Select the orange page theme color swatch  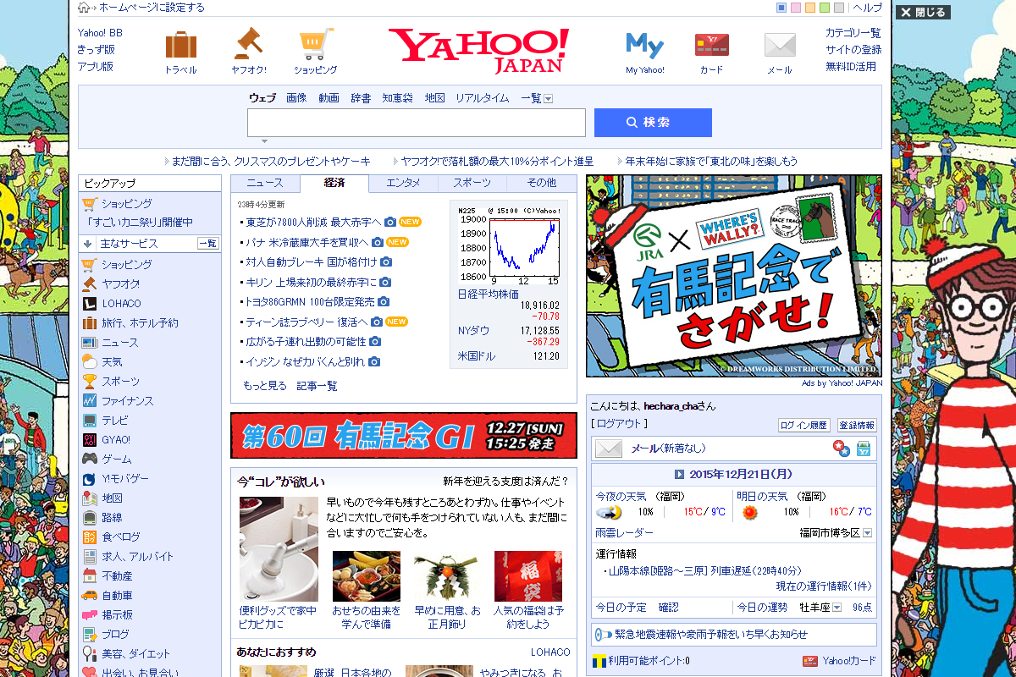coord(810,8)
